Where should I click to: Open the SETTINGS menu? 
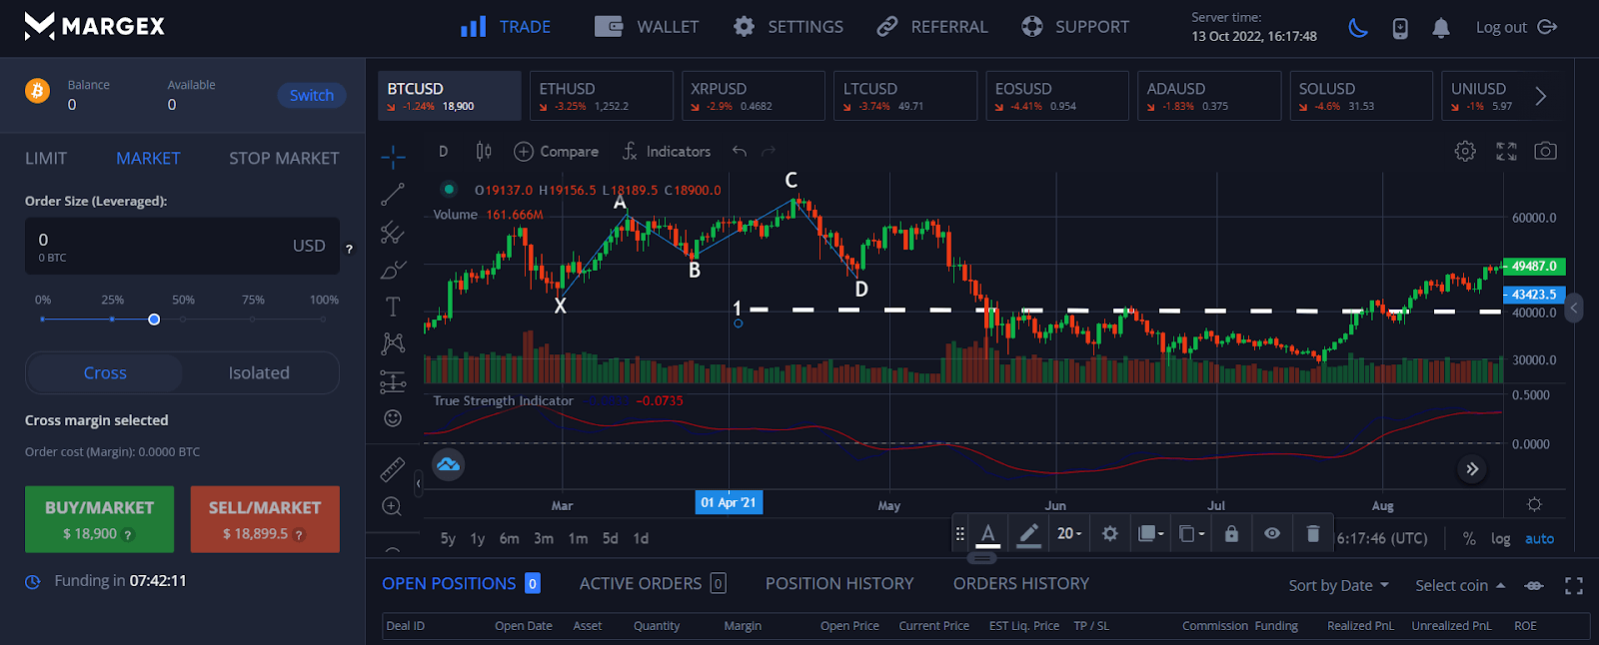point(788,27)
